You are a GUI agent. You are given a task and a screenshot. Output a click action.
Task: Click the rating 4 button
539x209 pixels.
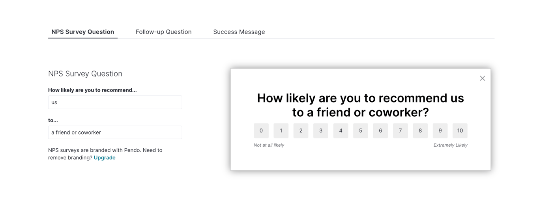tap(341, 131)
